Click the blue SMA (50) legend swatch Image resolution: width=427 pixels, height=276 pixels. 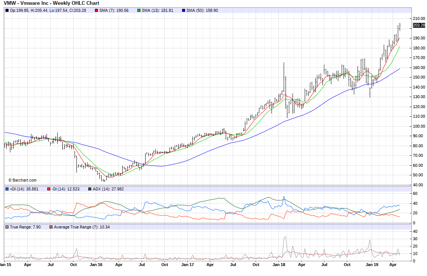pyautogui.click(x=184, y=11)
